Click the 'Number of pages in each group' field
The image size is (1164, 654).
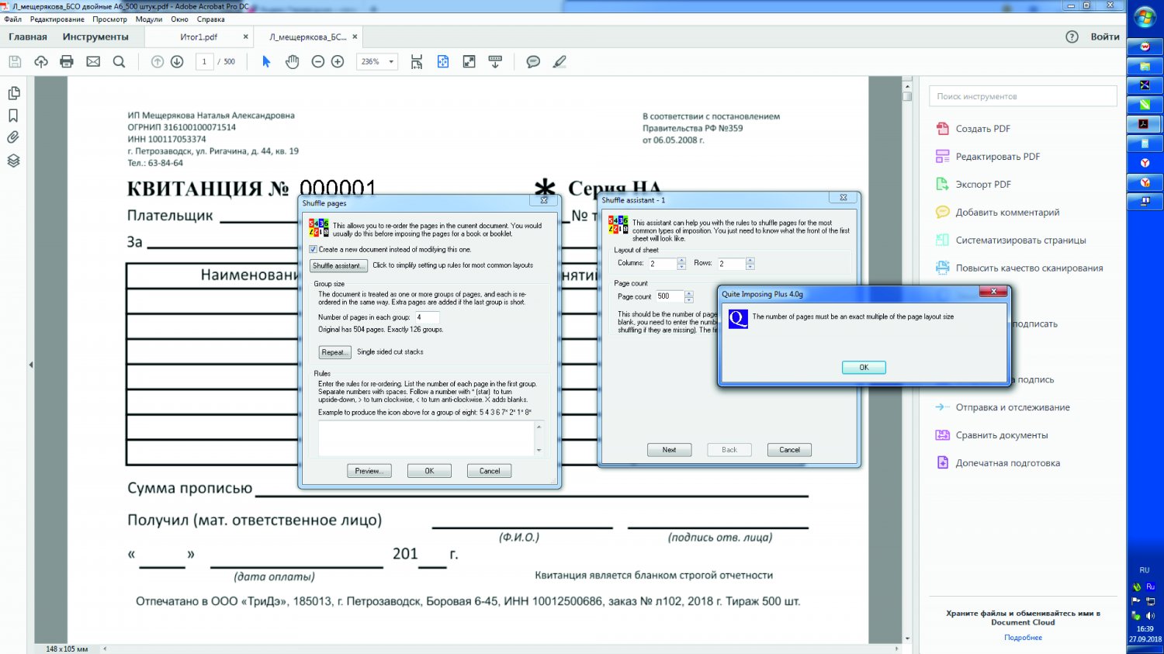point(427,317)
